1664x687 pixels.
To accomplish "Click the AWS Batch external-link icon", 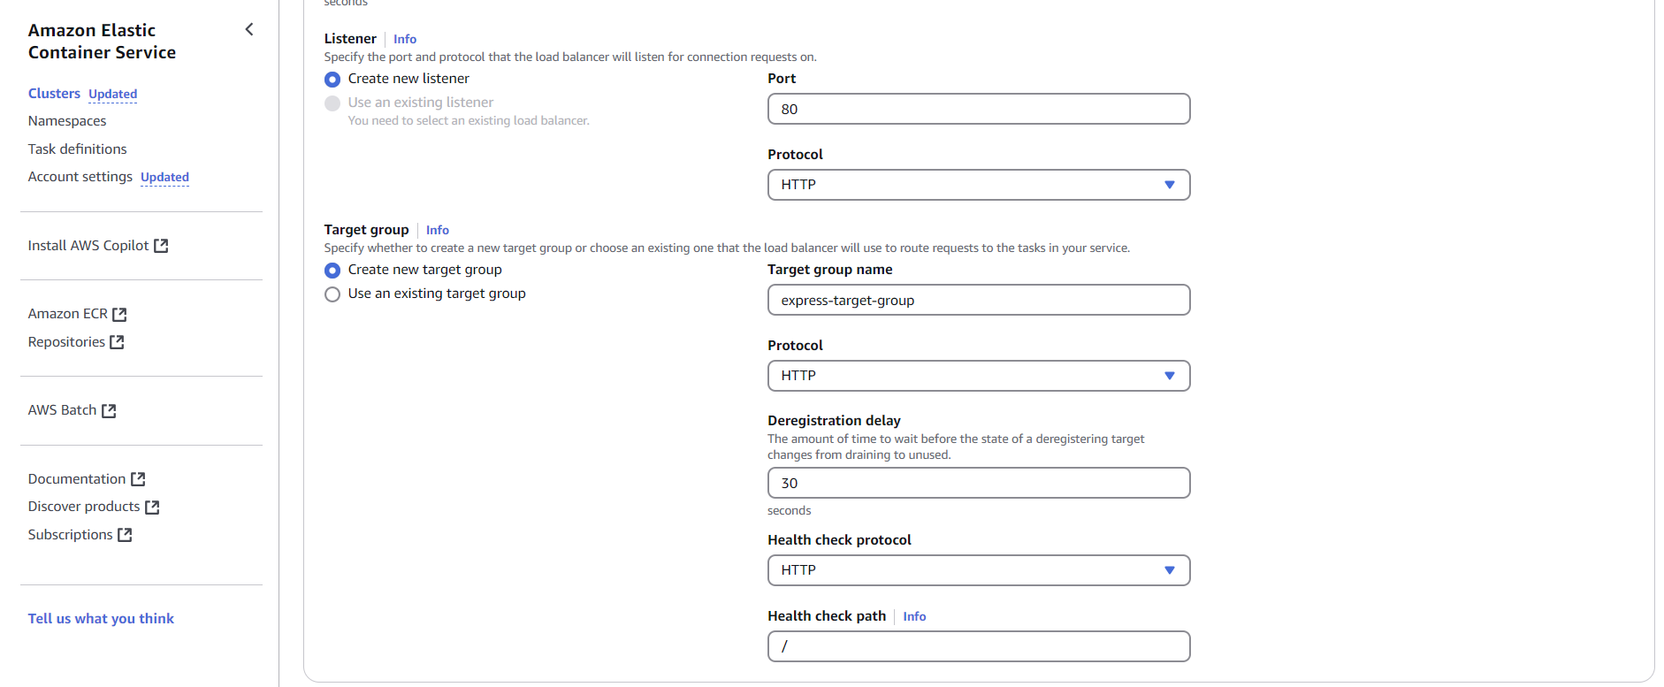I will tap(109, 410).
